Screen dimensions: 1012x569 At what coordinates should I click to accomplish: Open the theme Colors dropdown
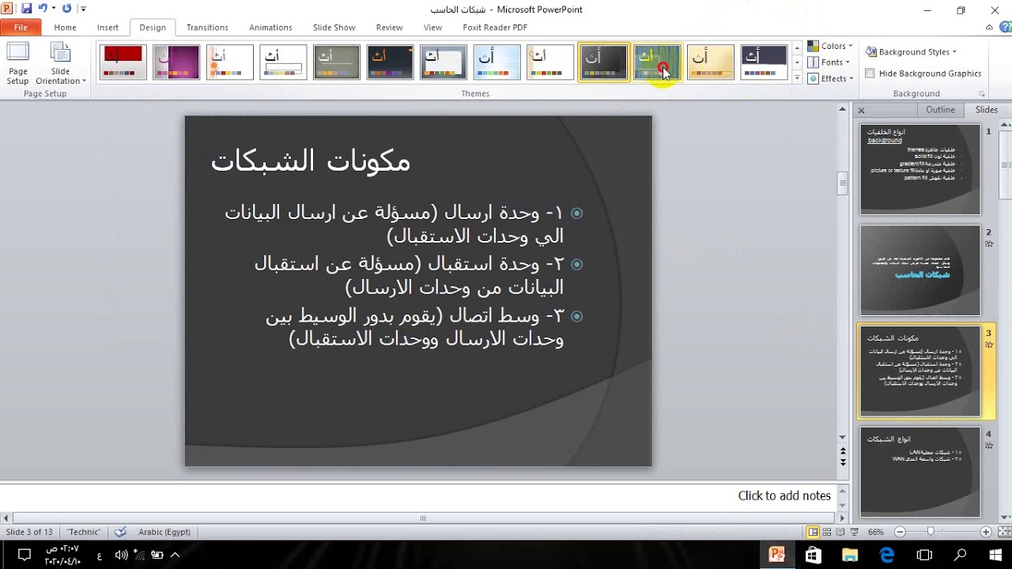[x=829, y=46]
